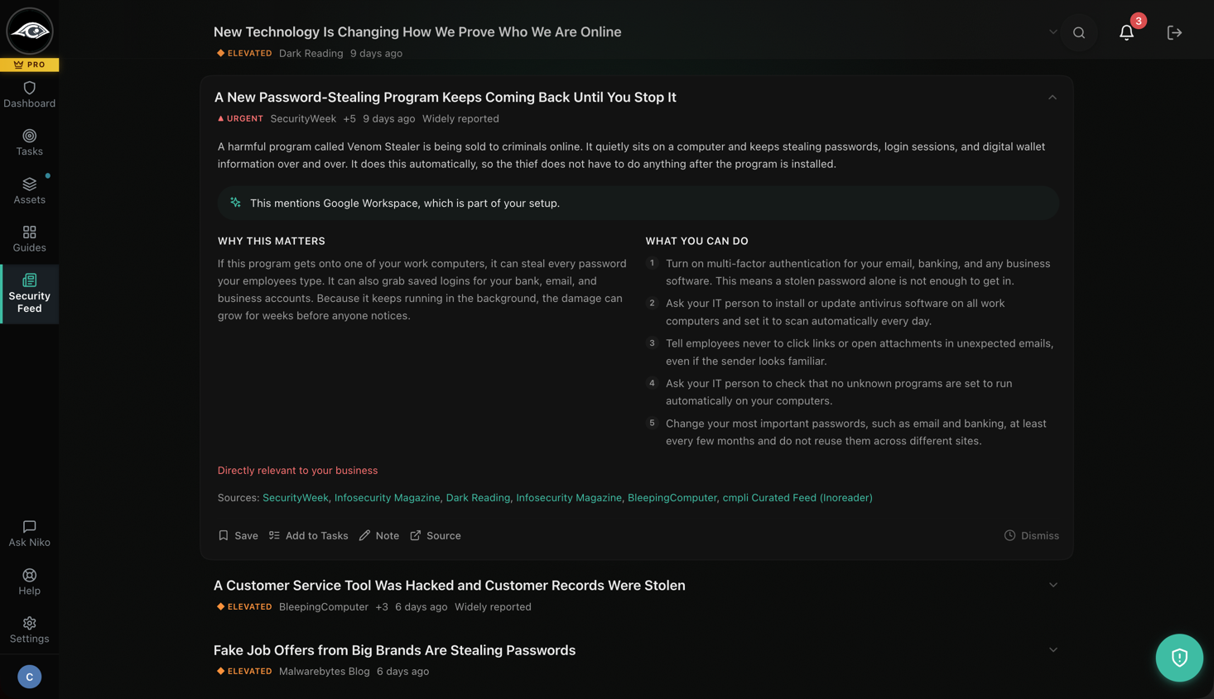Open the search icon in header

(1078, 33)
